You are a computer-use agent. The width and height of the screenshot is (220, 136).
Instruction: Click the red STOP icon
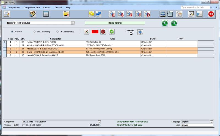pyautogui.click(x=211, y=14)
